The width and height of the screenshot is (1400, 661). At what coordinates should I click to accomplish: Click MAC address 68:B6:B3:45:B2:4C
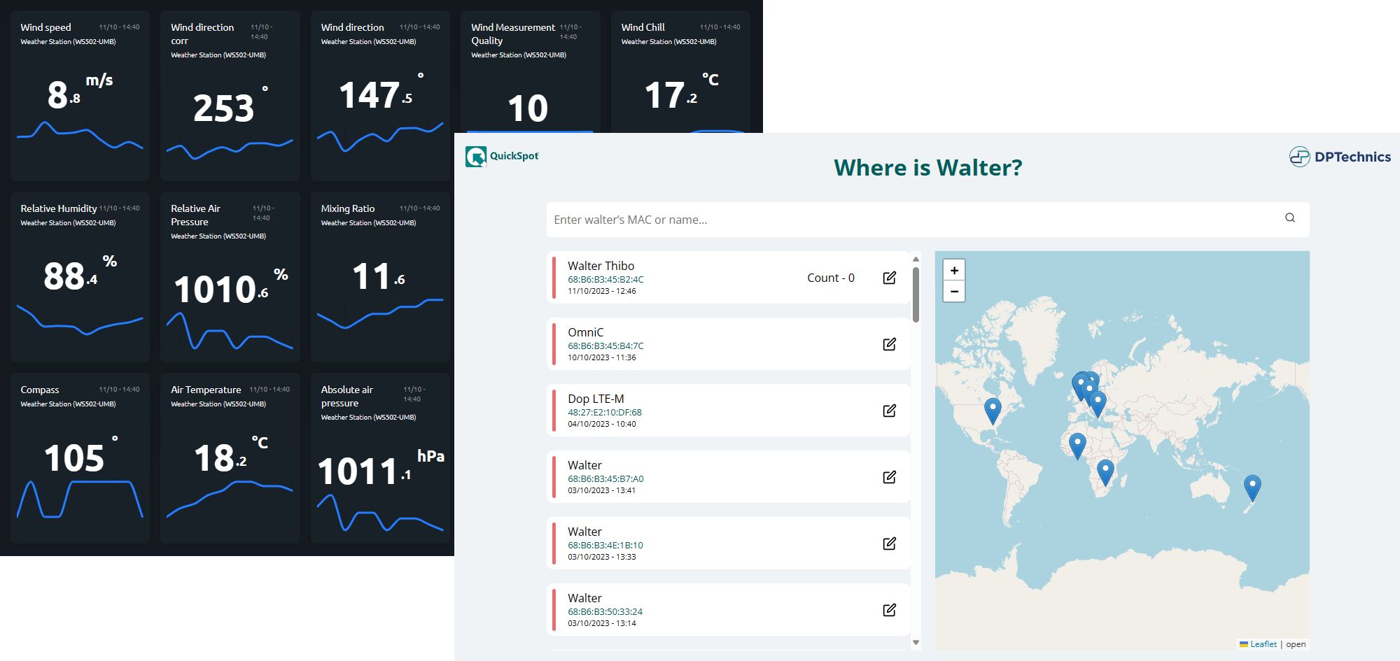(605, 279)
